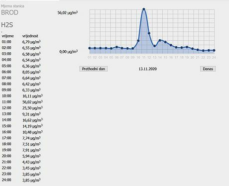Click the vrijeme column header
This screenshot has width=229, height=186.
point(7,36)
